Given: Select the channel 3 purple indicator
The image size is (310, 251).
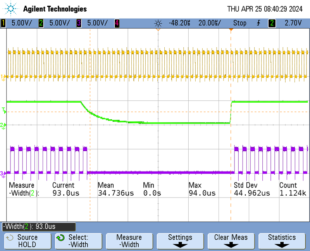Looking at the screenshot, I should (x=79, y=23).
